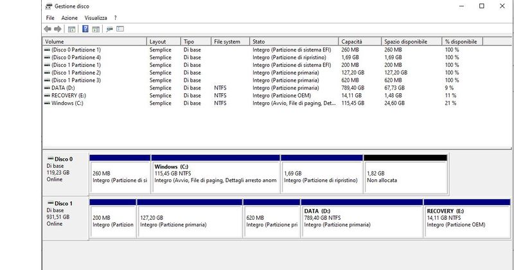Click the drive icon of Disco 0 Partizione 4

click(47, 57)
